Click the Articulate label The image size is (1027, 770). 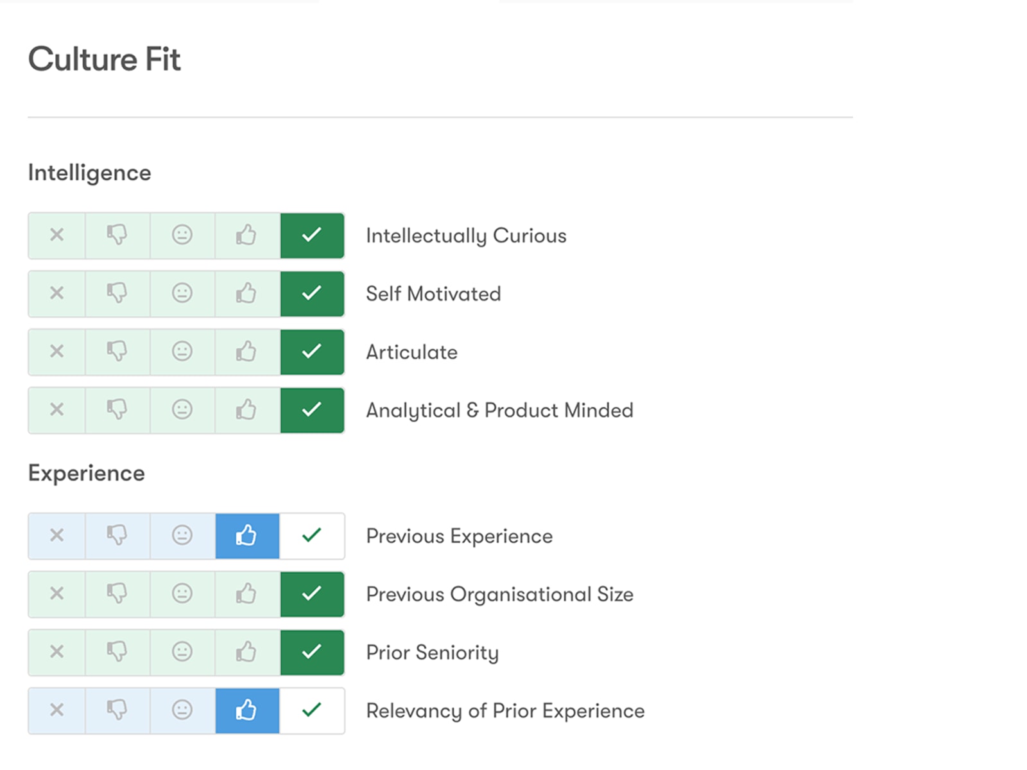point(411,352)
